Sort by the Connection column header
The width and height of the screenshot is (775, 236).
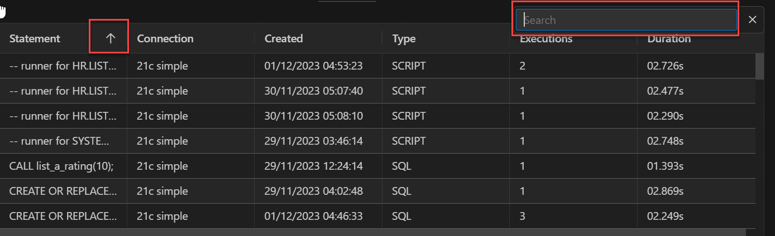point(165,38)
